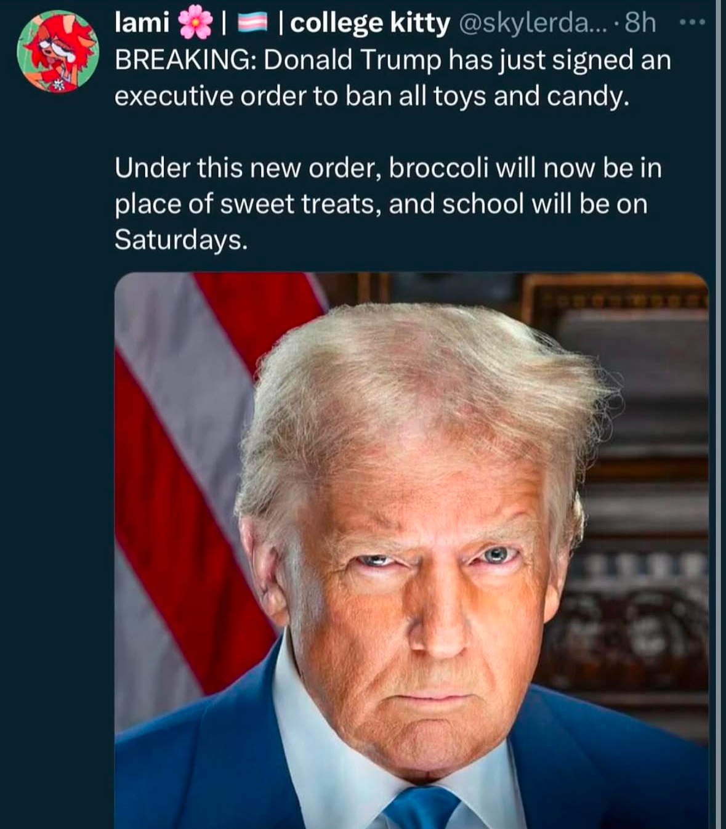The image size is (726, 829).
Task: Click the word "Saturdays." ending the tweet
Action: 181,240
